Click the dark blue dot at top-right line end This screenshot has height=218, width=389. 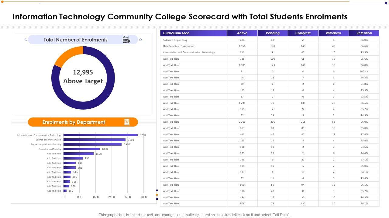click(386, 3)
